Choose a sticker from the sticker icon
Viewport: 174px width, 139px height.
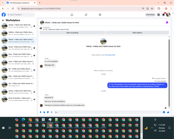click(48, 112)
